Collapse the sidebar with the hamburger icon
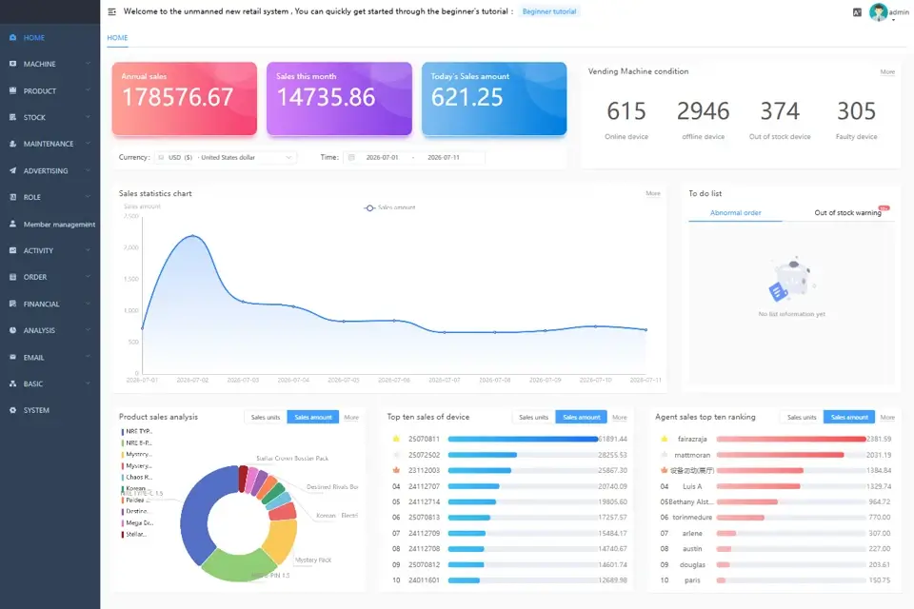The width and height of the screenshot is (914, 609). [x=112, y=11]
